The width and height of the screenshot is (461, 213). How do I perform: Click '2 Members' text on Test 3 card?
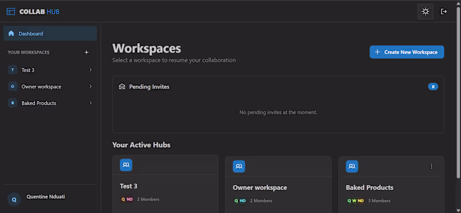point(148,199)
